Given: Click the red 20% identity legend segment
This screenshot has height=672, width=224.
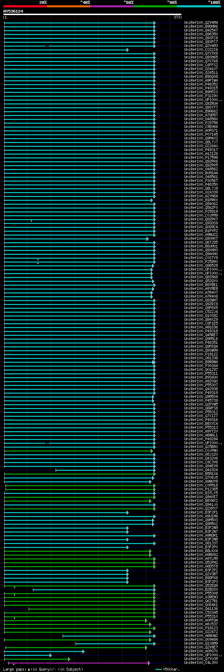Looking at the screenshot, I should pos(25,6).
